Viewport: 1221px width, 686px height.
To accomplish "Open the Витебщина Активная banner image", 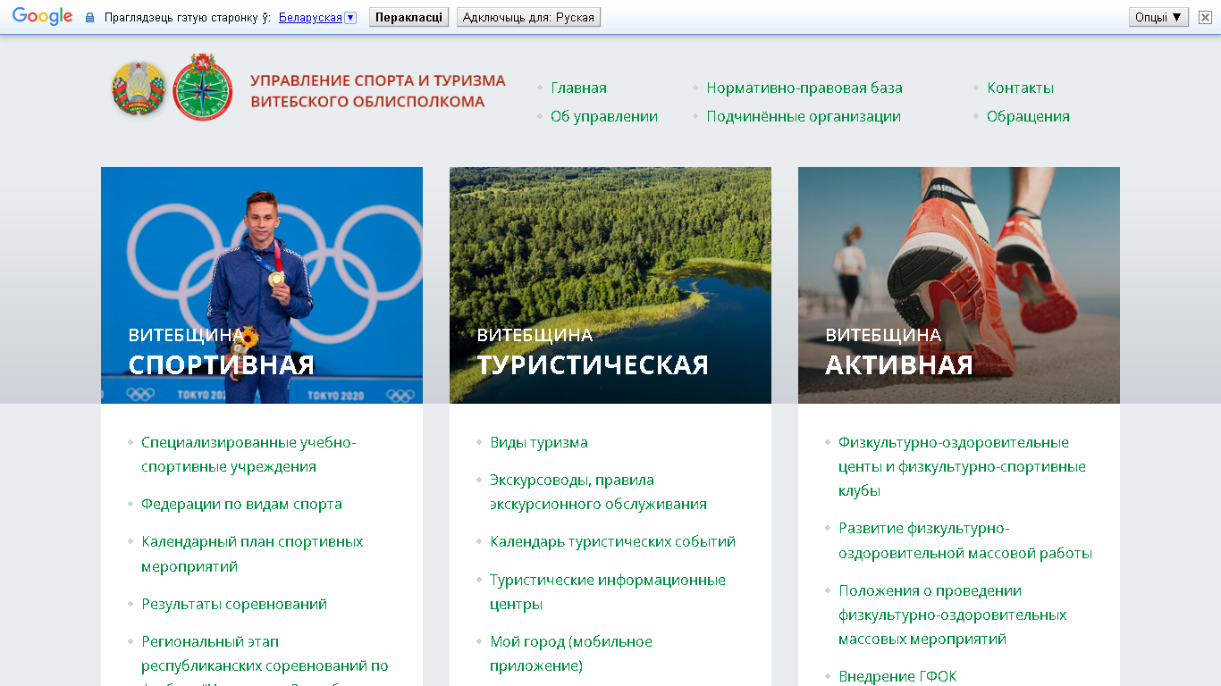I will tap(959, 285).
